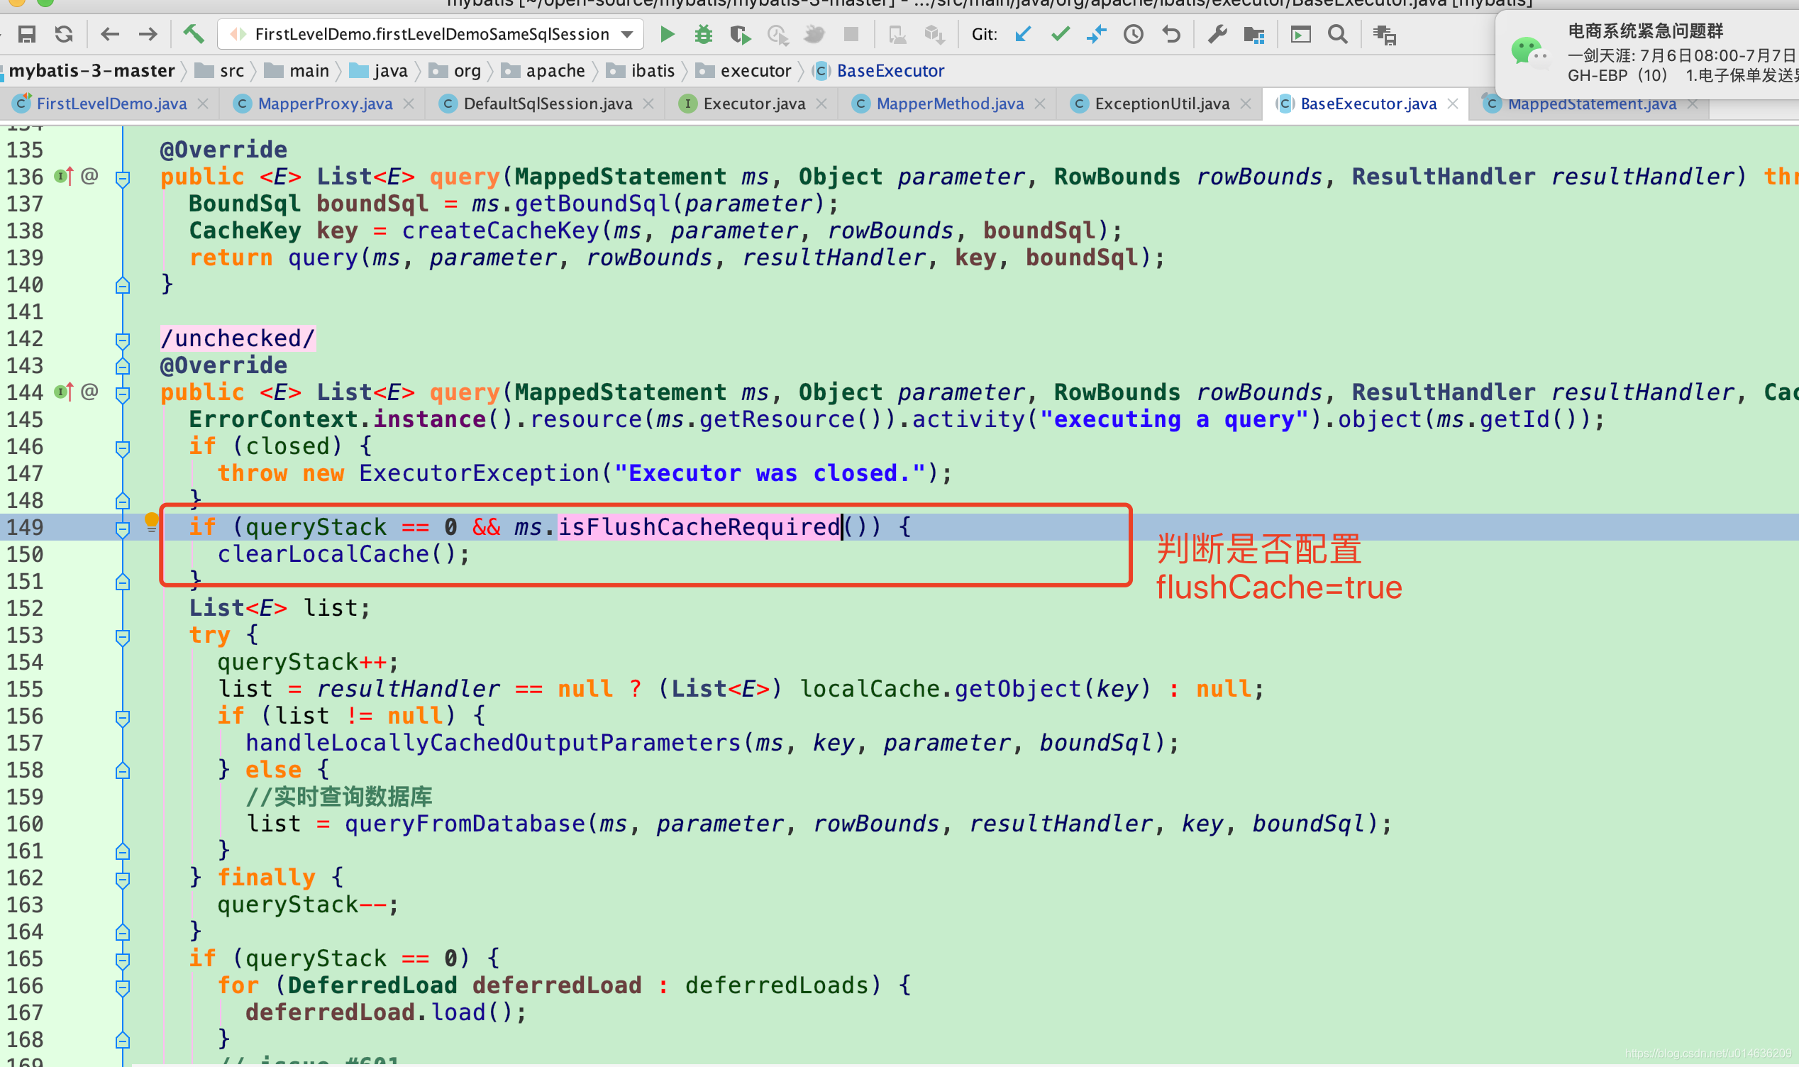Collapse the fold at line 149
This screenshot has width=1799, height=1067.
[x=123, y=529]
